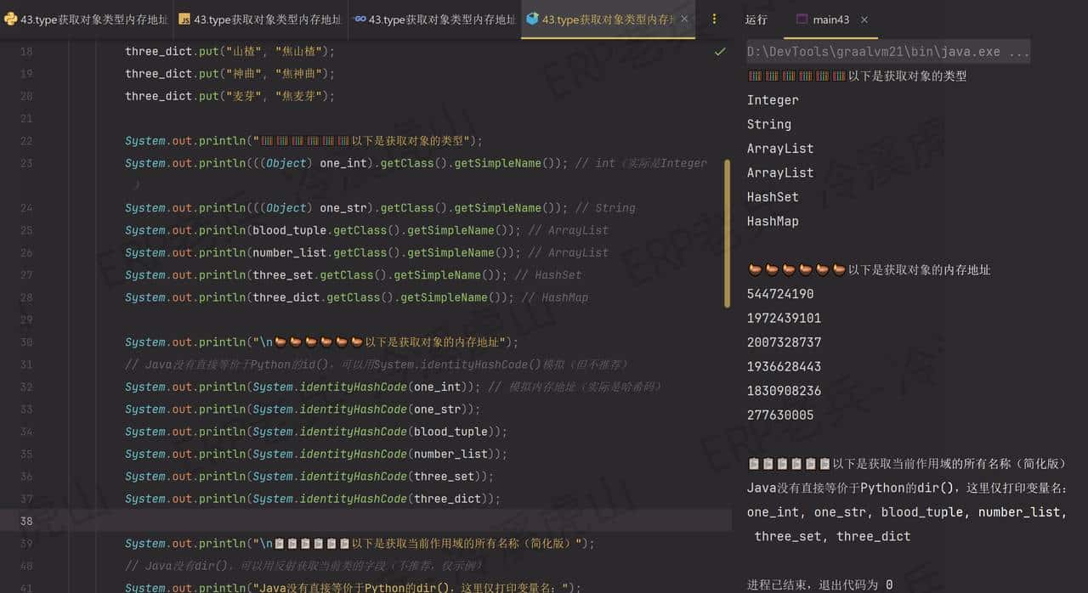Click line number 22 in the gutter
Viewport: 1088px width, 593px height.
point(25,140)
